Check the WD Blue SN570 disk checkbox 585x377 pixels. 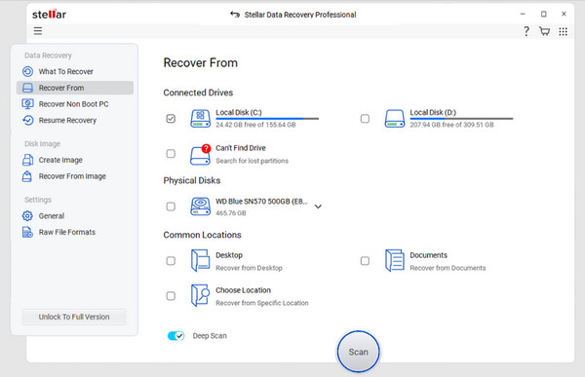pyautogui.click(x=171, y=207)
